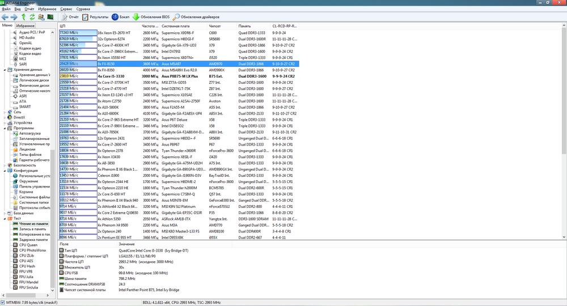Screen dimensions: 567x306
Task: Click the Системная плата column header
Action: tap(184, 26)
